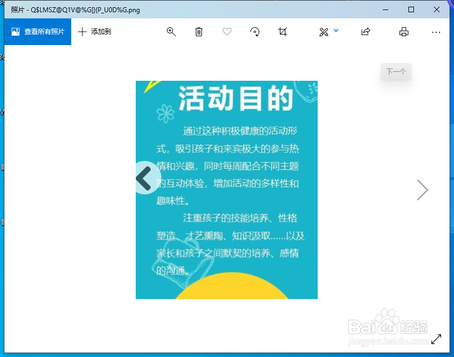Image resolution: width=454 pixels, height=357 pixels.
Task: Zoom in with the magnifier icon
Action: [x=171, y=32]
